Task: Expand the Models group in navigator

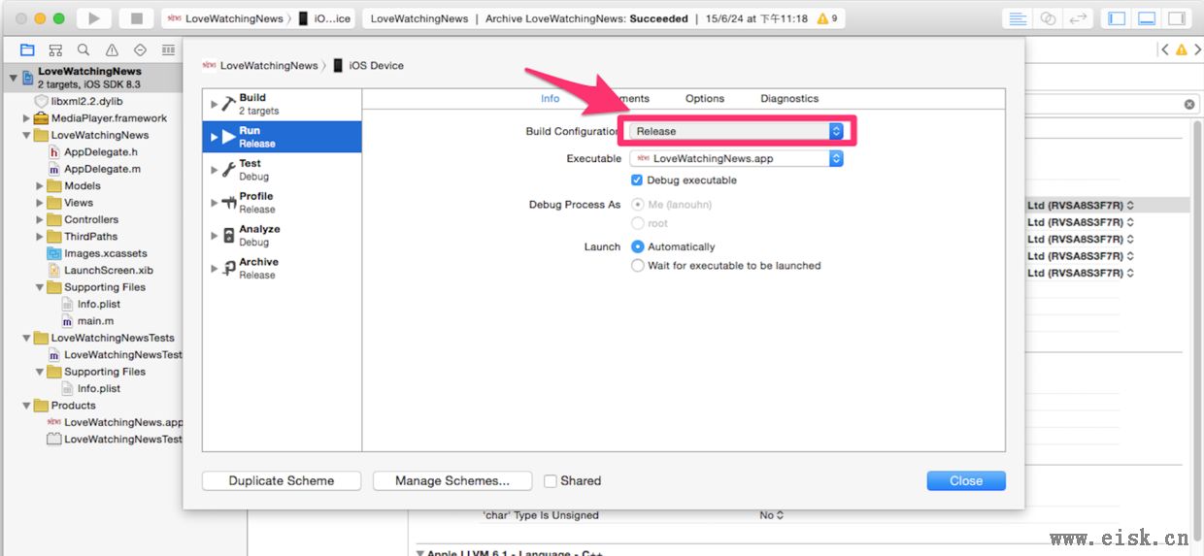Action: pyautogui.click(x=40, y=186)
